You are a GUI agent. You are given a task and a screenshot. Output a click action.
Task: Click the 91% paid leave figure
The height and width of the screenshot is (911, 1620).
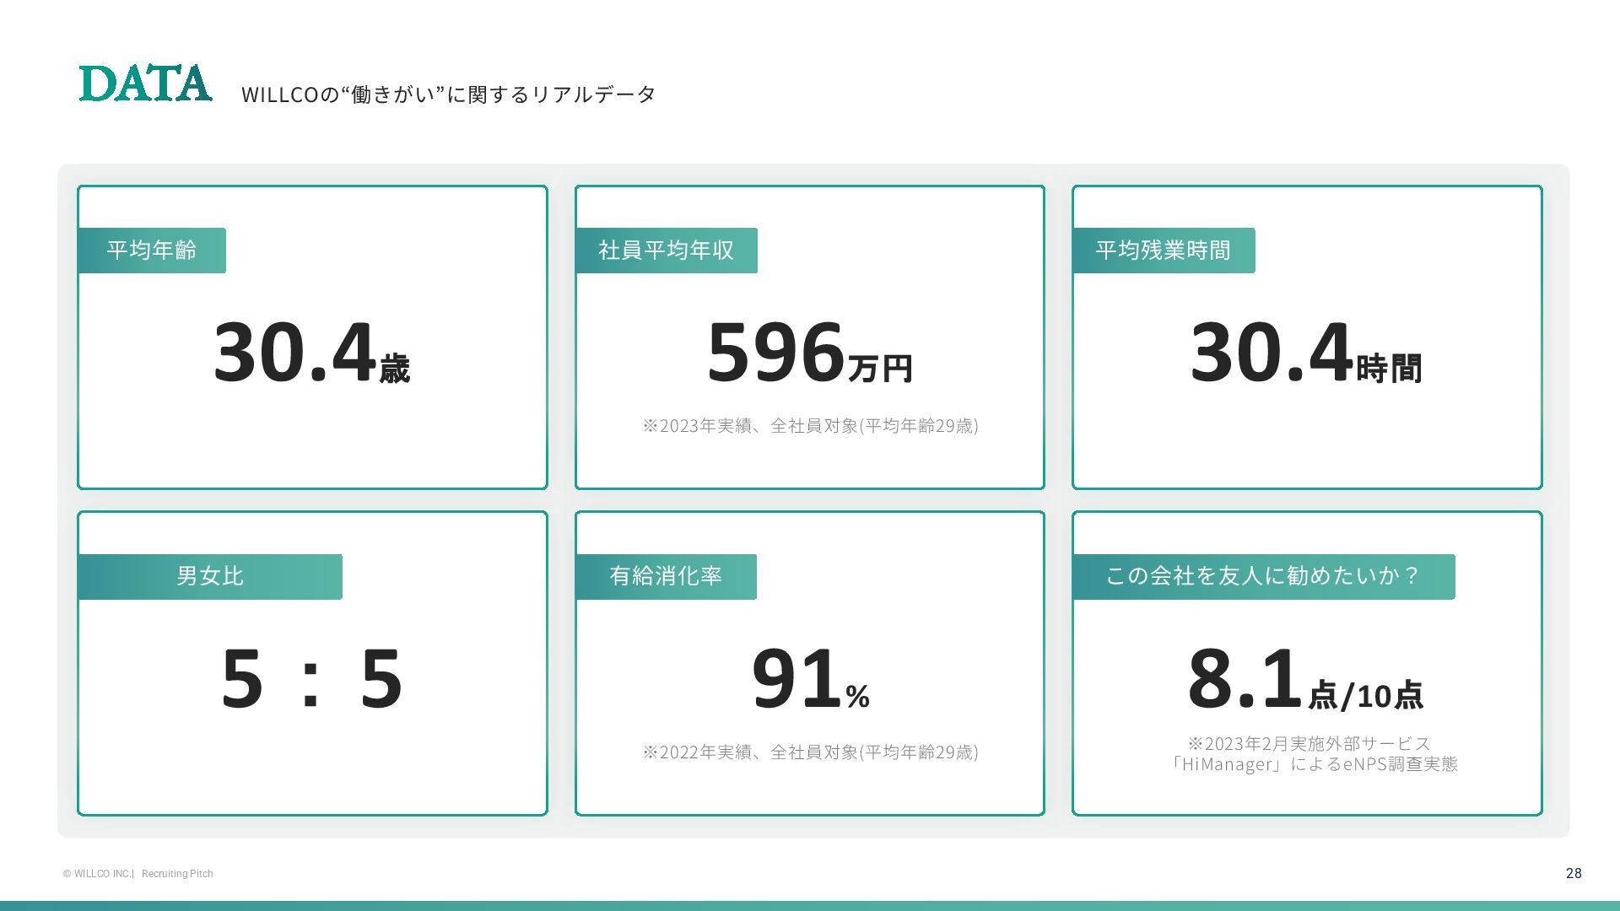pyautogui.click(x=809, y=678)
